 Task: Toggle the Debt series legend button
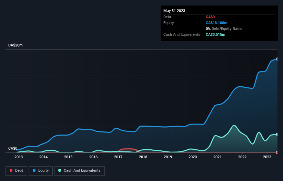pyautogui.click(x=16, y=171)
